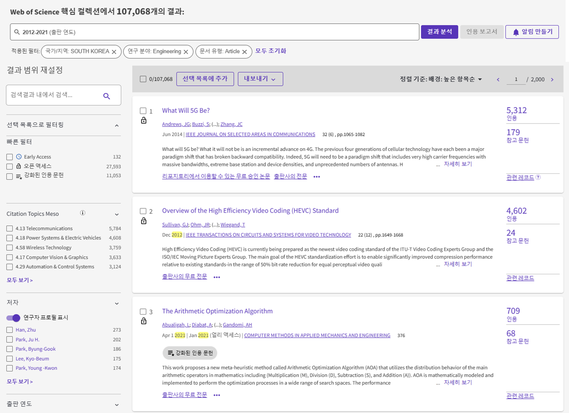The width and height of the screenshot is (569, 413).
Task: Check 4.17 Computer Vision & Graphics
Action: [10, 258]
